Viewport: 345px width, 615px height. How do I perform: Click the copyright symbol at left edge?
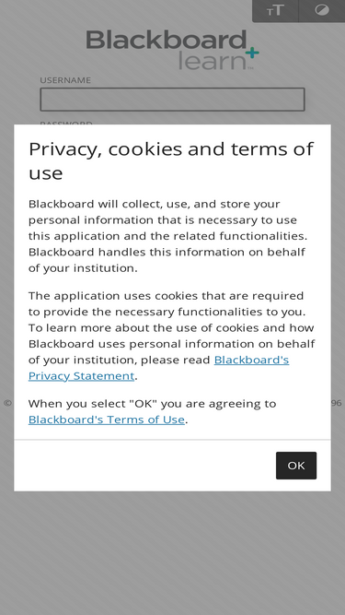coord(7,403)
